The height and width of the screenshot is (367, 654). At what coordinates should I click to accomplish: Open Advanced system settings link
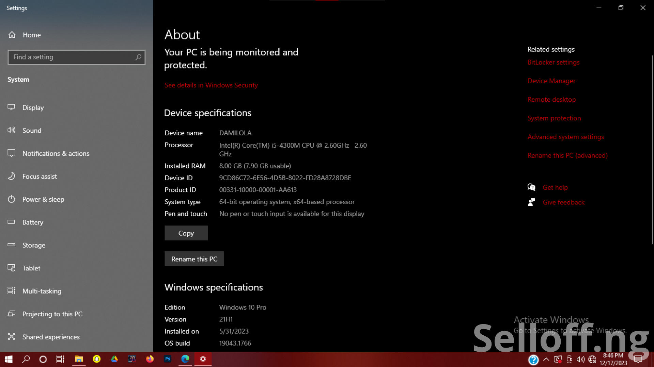pos(566,137)
